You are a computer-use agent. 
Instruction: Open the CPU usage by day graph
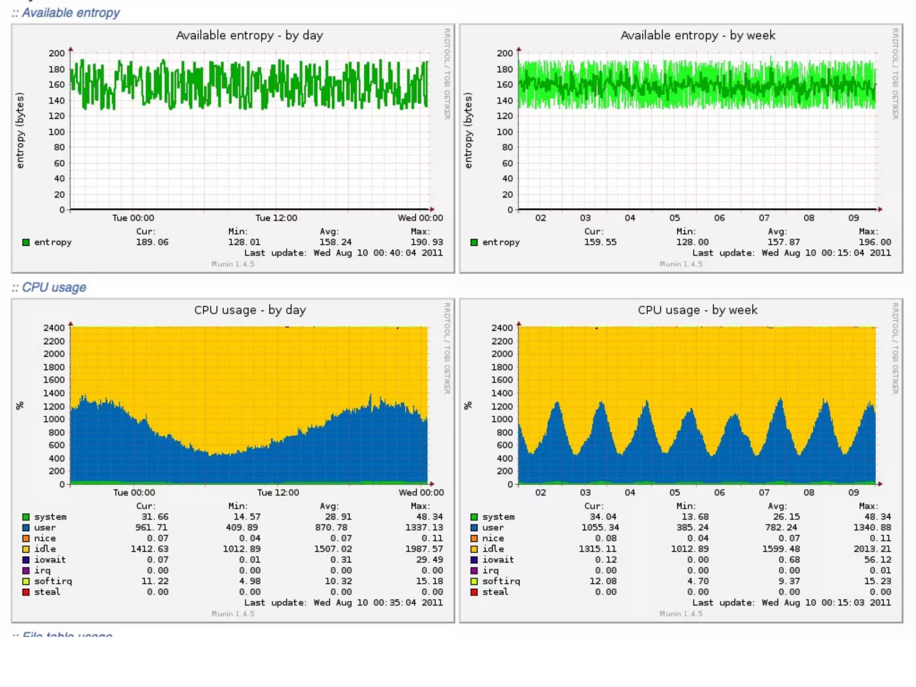[233, 447]
